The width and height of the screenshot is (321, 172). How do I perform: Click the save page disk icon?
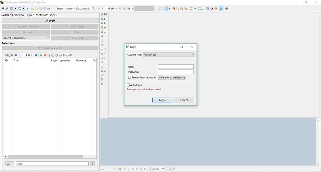point(129,8)
